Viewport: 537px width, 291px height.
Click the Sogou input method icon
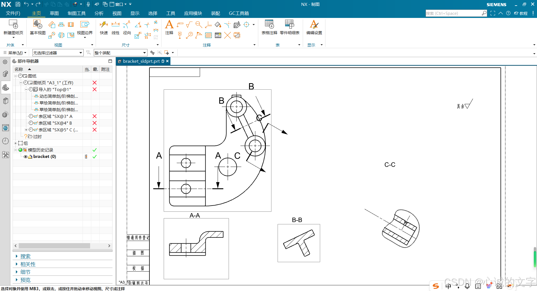click(x=436, y=286)
